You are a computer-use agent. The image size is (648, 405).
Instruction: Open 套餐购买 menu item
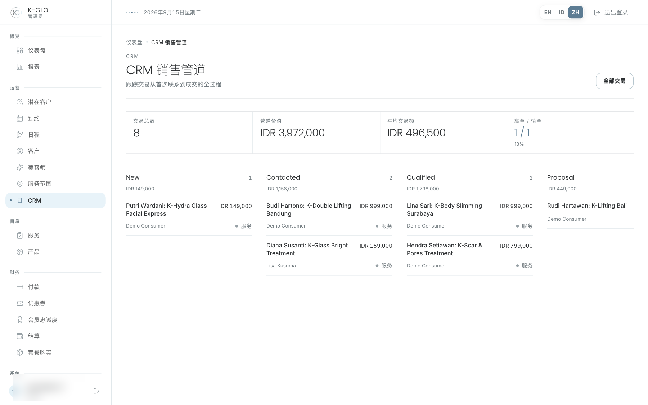point(55,352)
